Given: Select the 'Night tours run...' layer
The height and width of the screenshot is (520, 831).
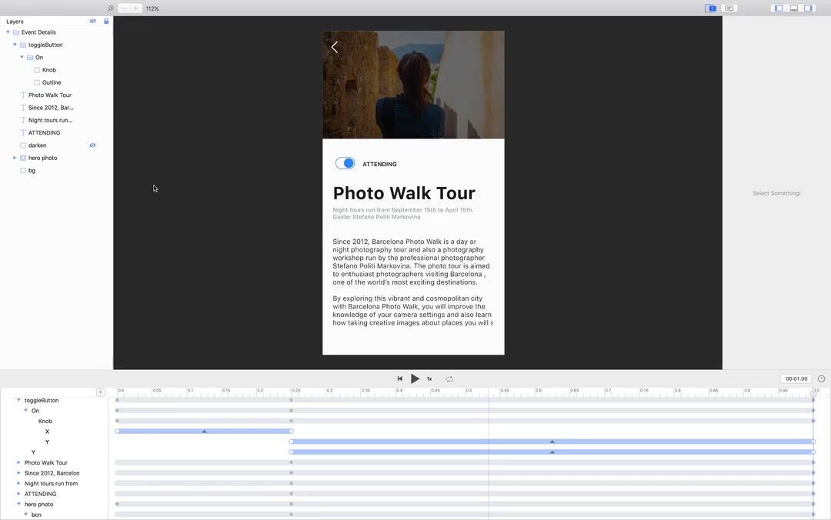Looking at the screenshot, I should point(50,120).
